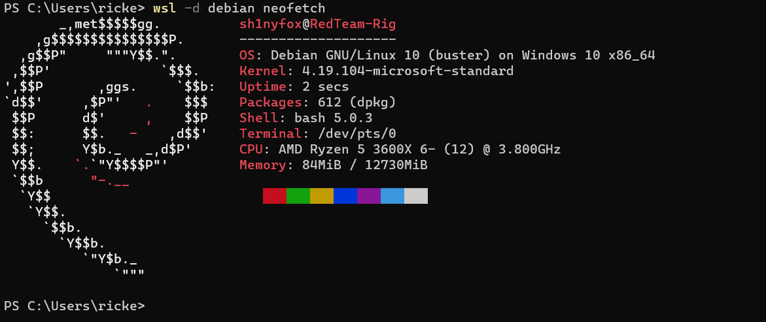Click the CPU AMD Ryzen line
Viewport: 766px width, 322px height.
click(x=399, y=149)
